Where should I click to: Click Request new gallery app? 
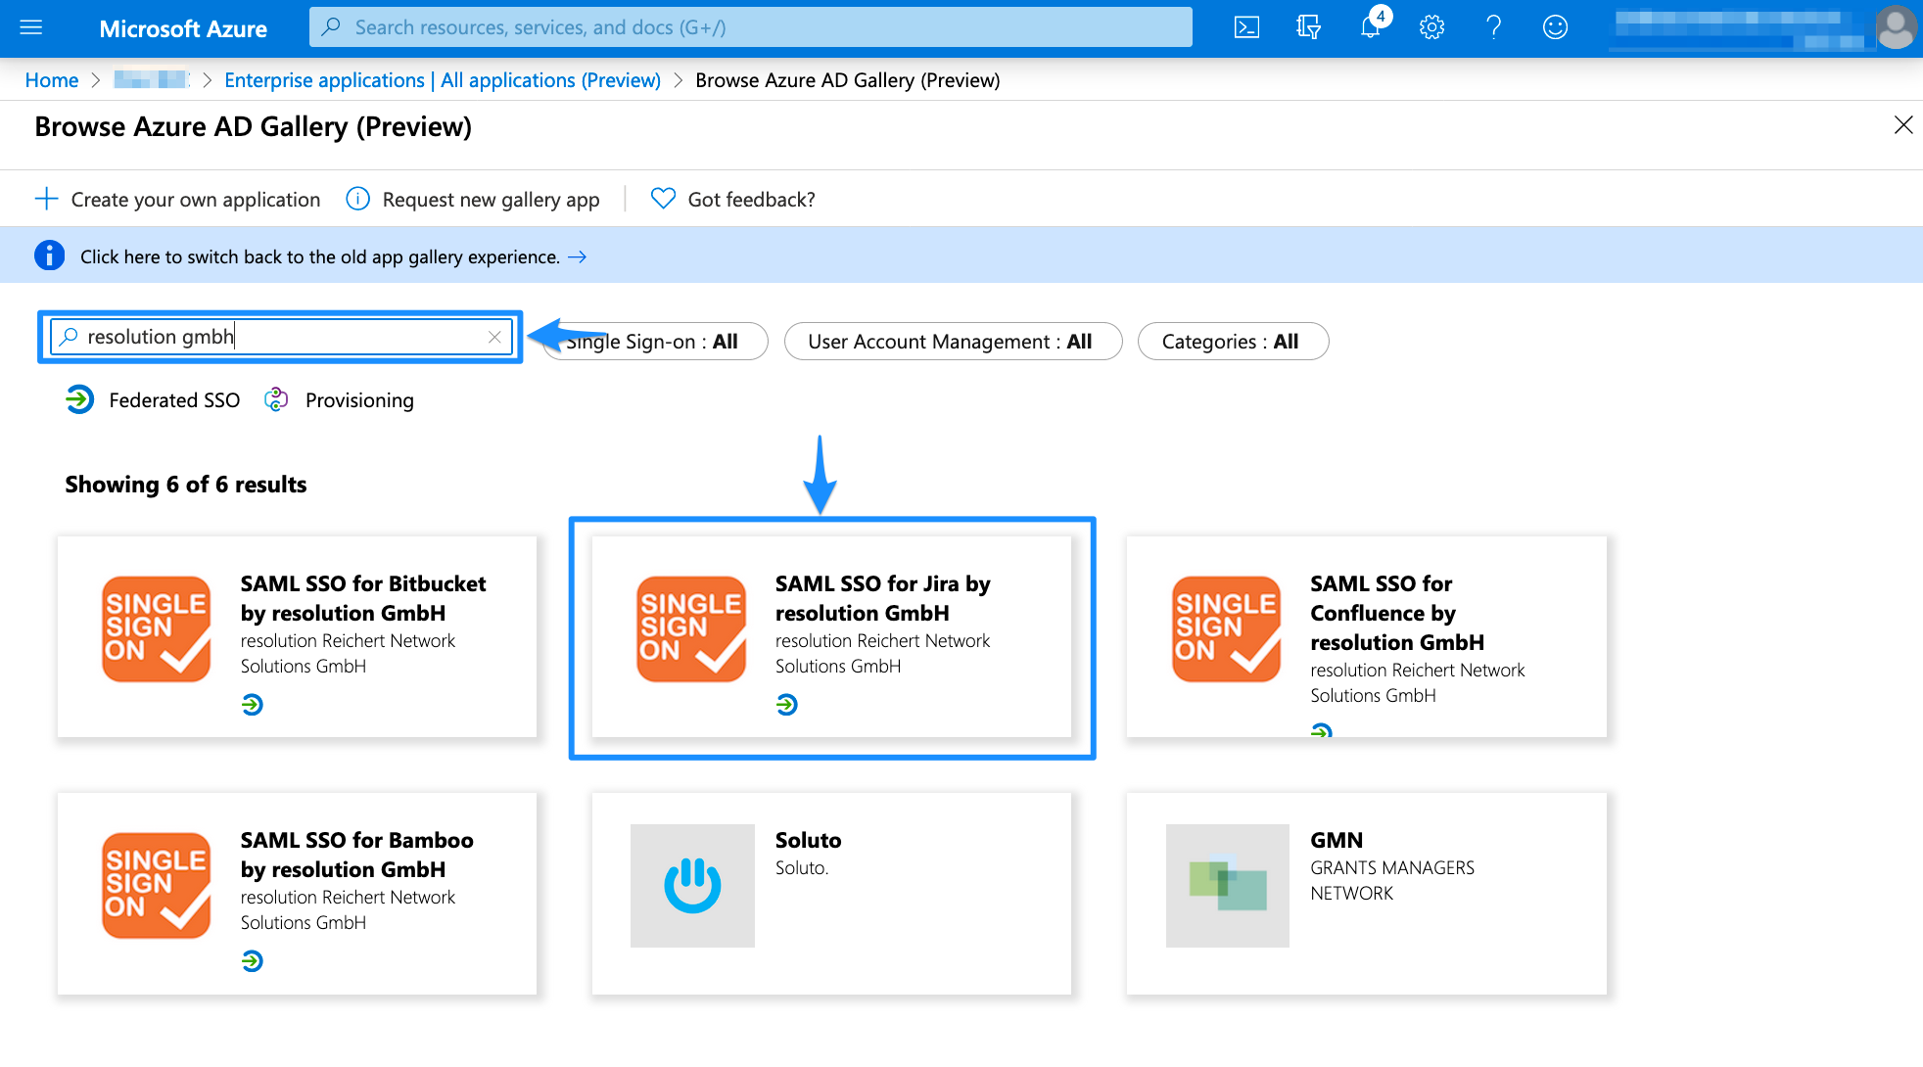click(x=474, y=200)
